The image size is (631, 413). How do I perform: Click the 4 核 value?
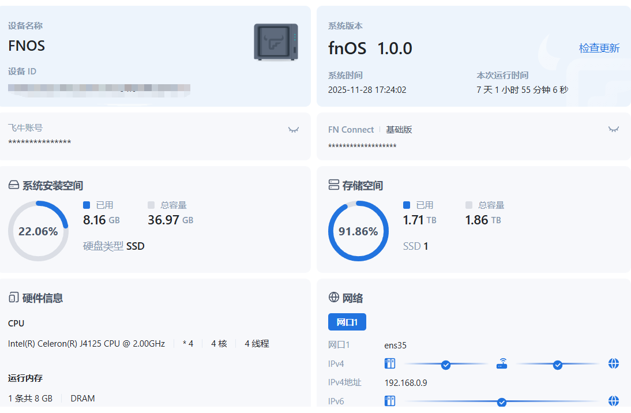(219, 344)
